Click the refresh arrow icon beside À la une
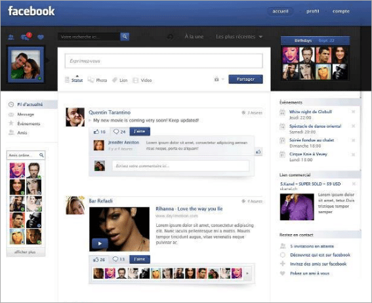The height and width of the screenshot is (303, 372). 170,37
